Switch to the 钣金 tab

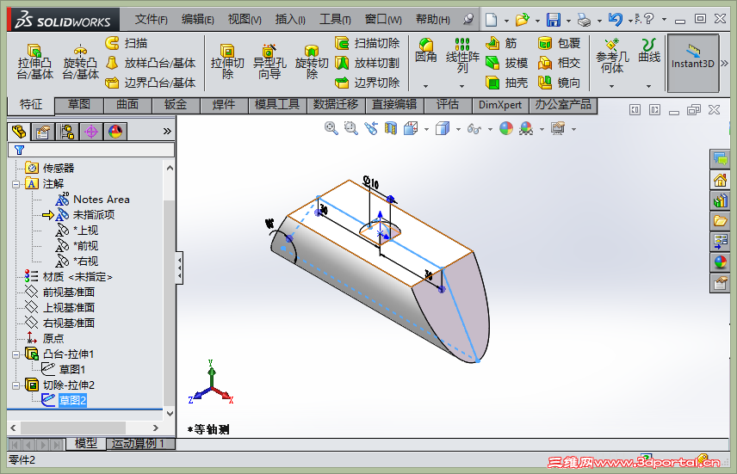(176, 105)
